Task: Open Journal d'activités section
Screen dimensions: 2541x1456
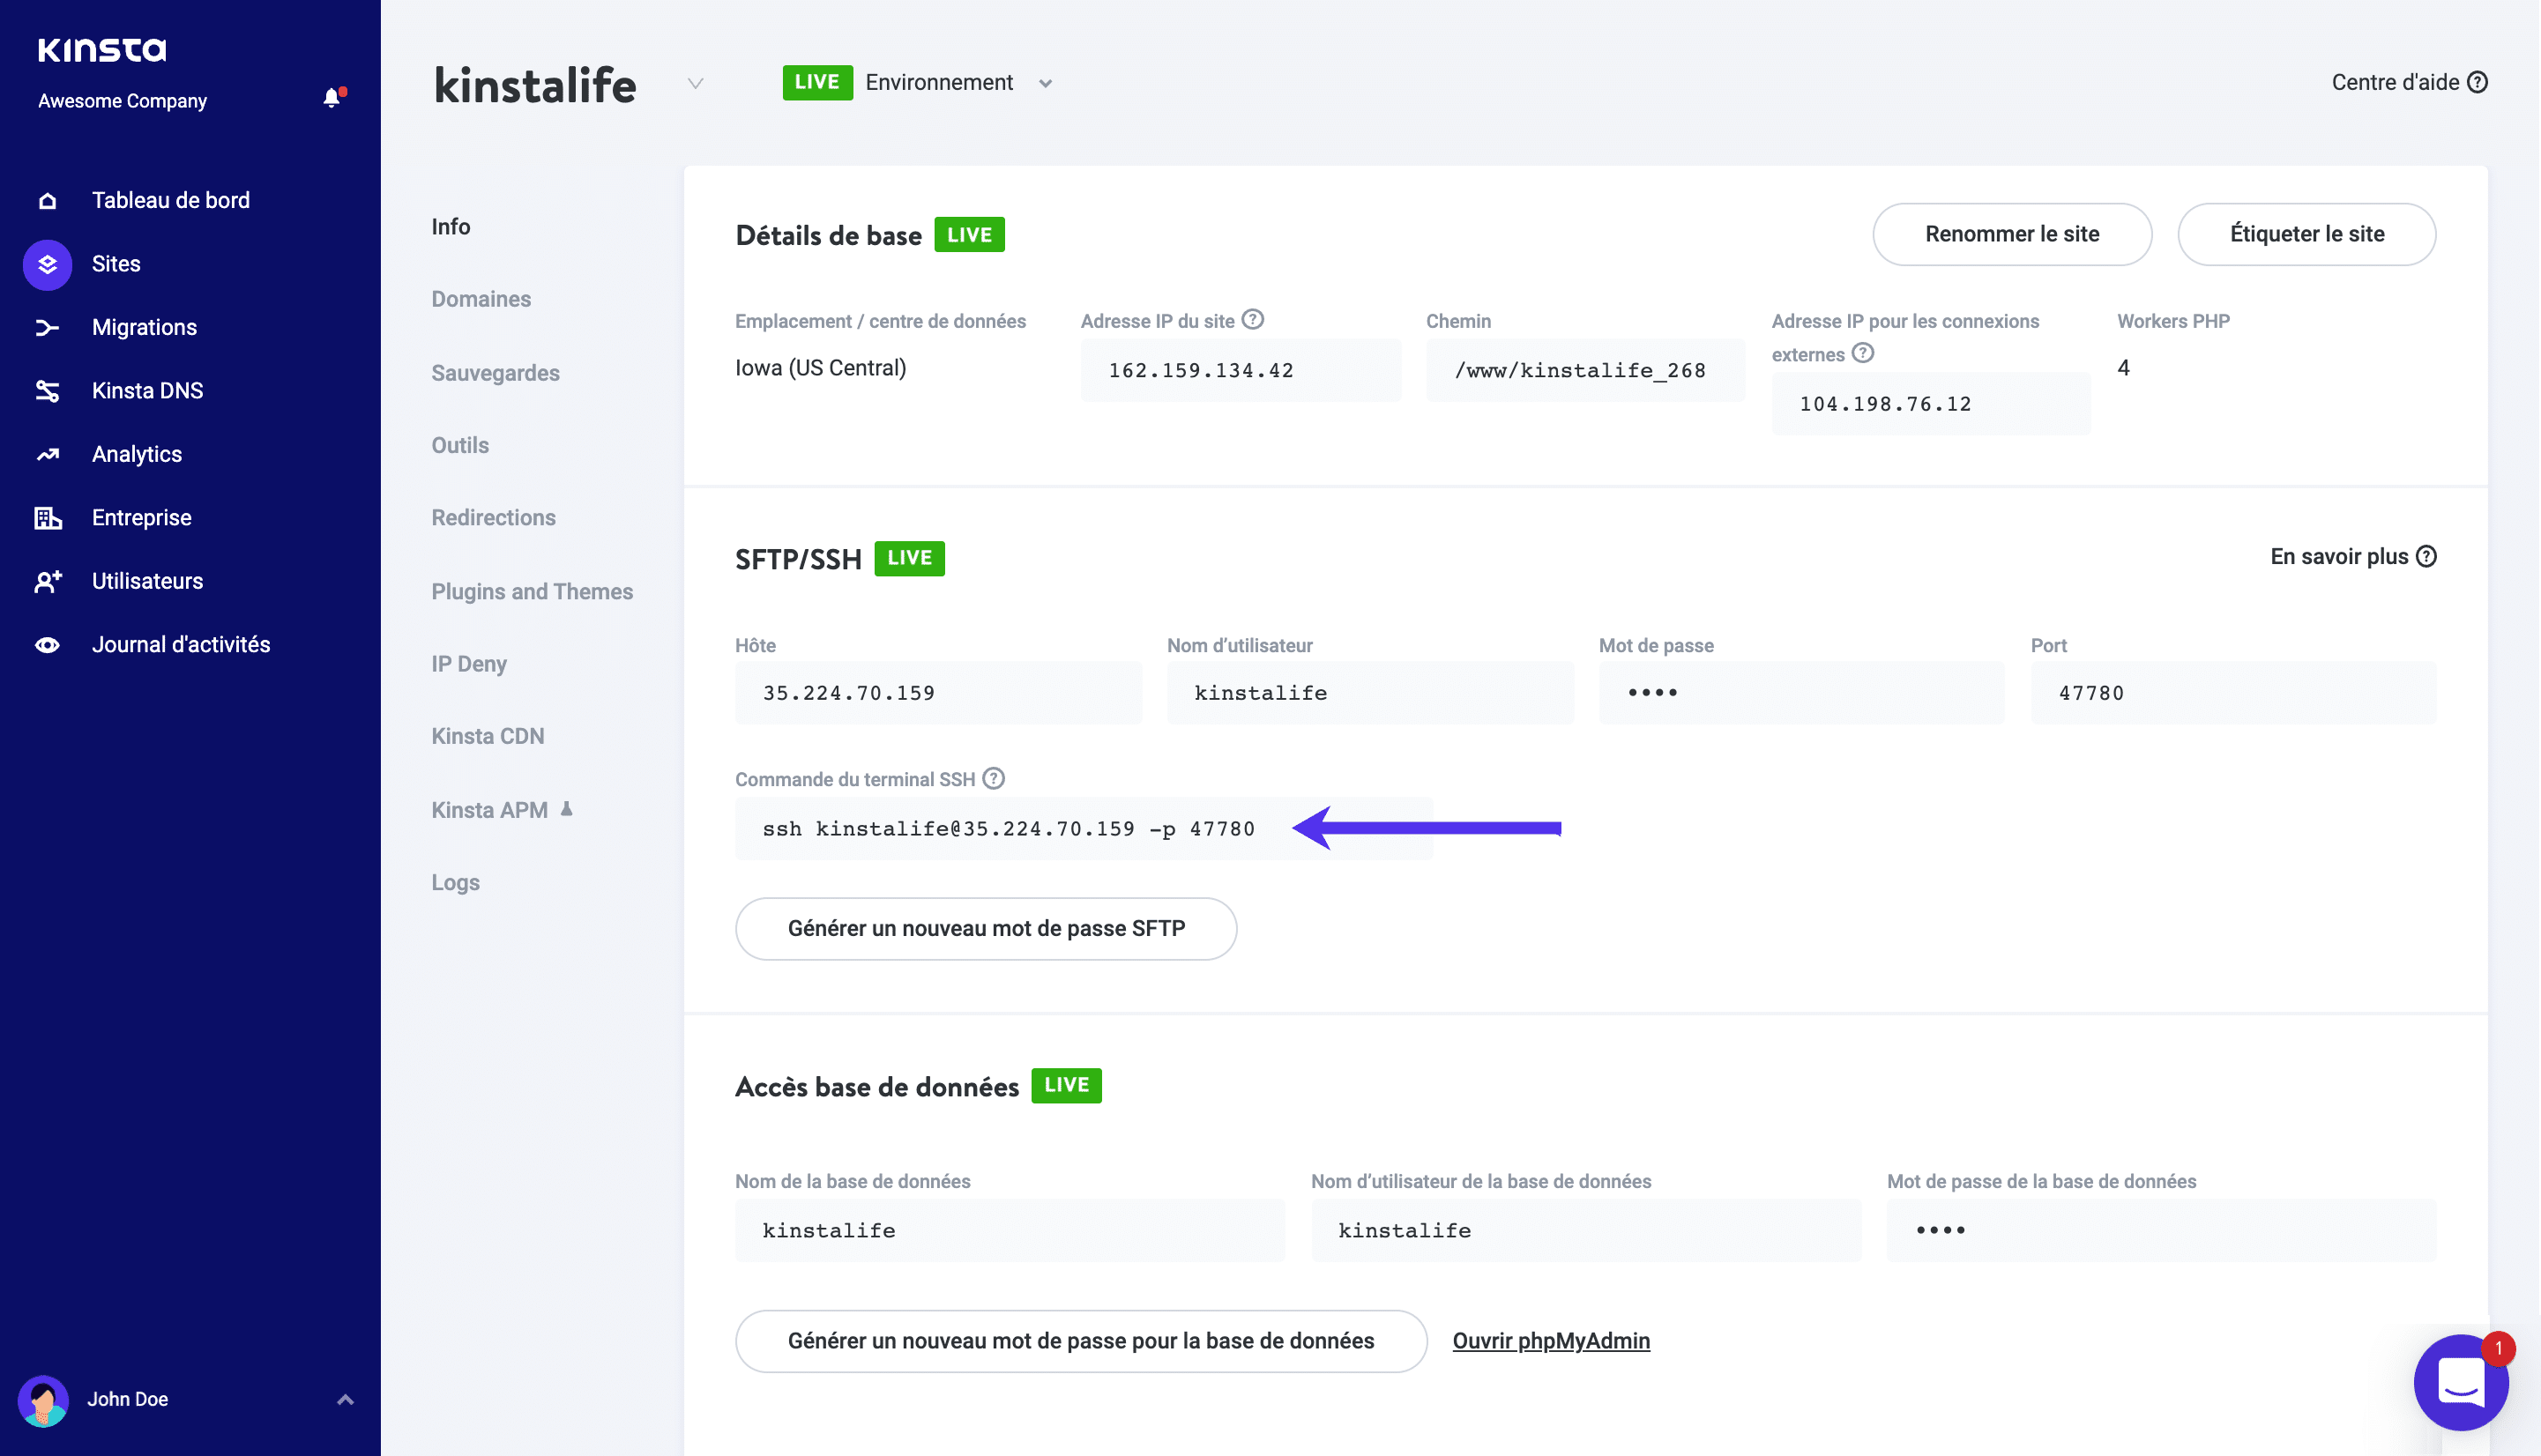Action: tap(180, 643)
